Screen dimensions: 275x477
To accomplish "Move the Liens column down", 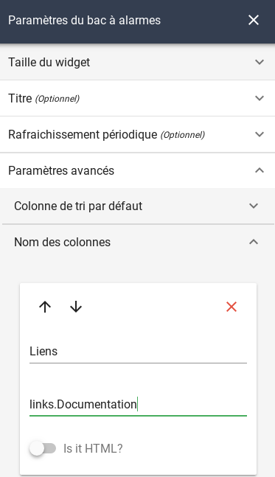I will [x=76, y=307].
